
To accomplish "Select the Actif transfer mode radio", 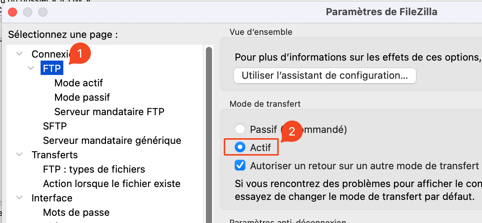I will click(240, 147).
